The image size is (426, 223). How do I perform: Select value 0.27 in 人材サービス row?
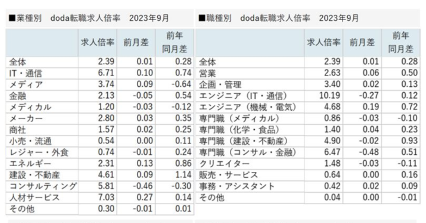(x=145, y=198)
